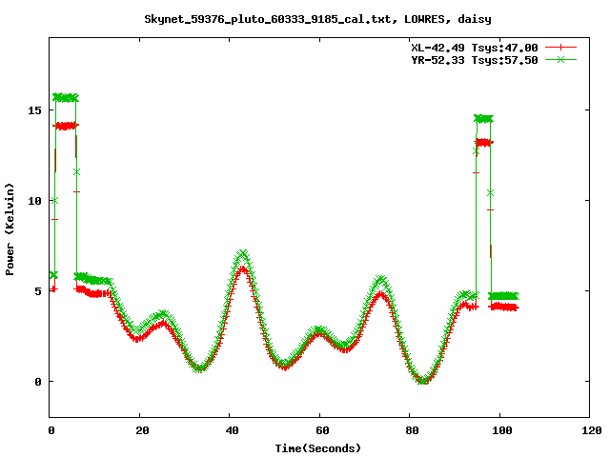
Task: Click y-axis tick label 5
Action: (x=38, y=291)
